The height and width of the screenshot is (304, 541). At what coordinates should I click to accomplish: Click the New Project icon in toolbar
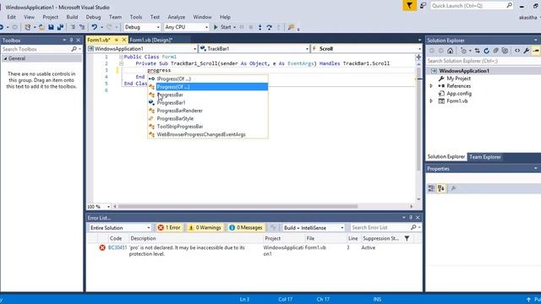[x=28, y=27]
